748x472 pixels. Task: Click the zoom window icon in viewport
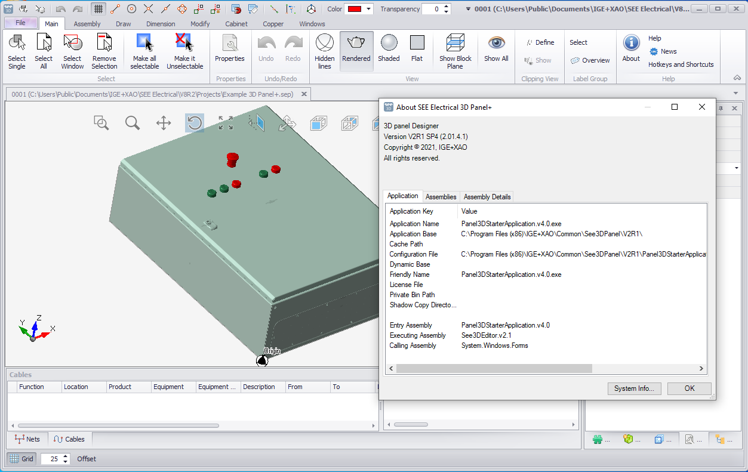click(101, 123)
